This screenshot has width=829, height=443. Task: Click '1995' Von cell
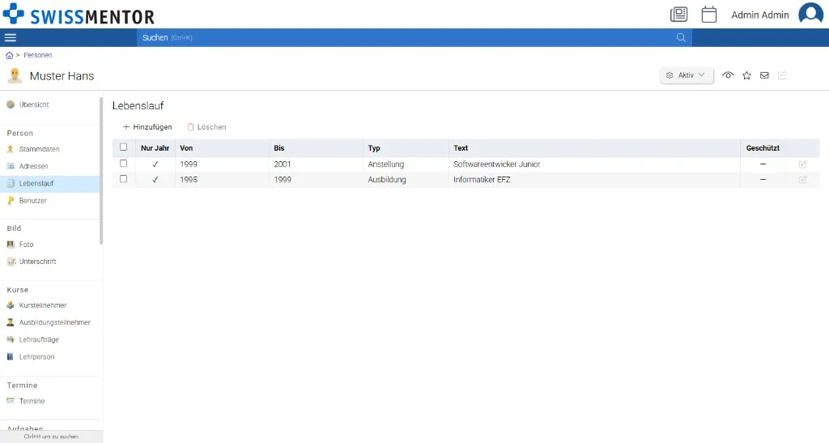pyautogui.click(x=188, y=180)
